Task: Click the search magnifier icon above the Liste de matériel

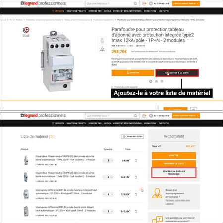Action: [135, 116]
